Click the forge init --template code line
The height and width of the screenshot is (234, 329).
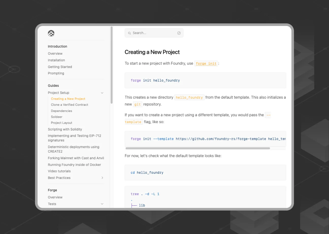coord(208,139)
